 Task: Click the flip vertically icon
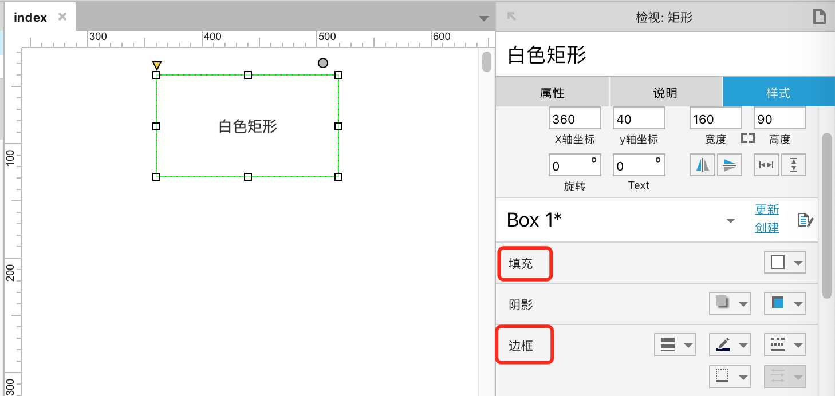(x=730, y=164)
